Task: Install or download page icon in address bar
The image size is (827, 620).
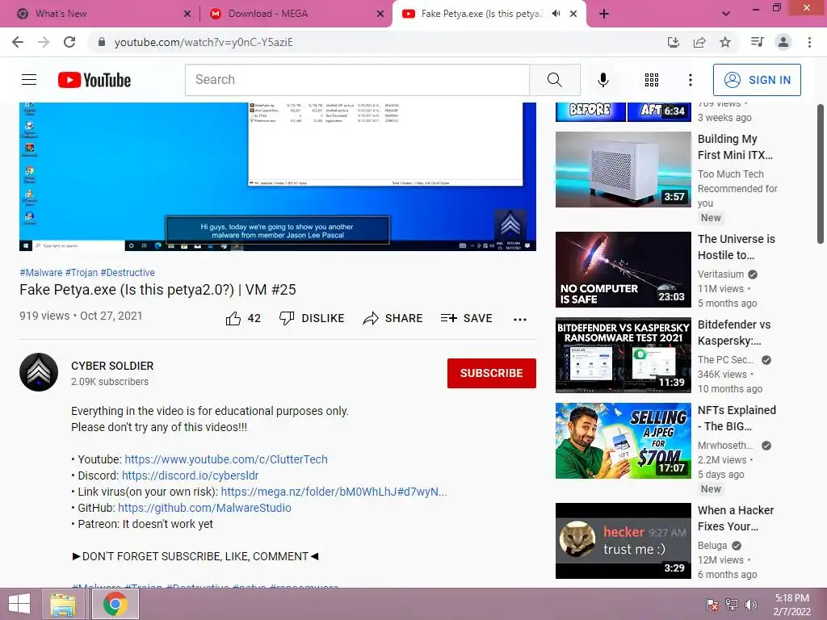Action: tap(674, 42)
